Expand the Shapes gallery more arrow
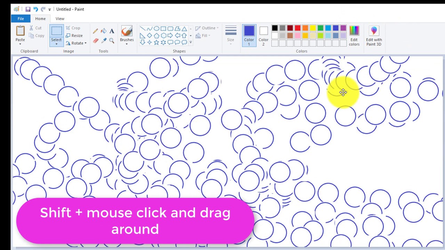445x250 pixels. click(191, 42)
